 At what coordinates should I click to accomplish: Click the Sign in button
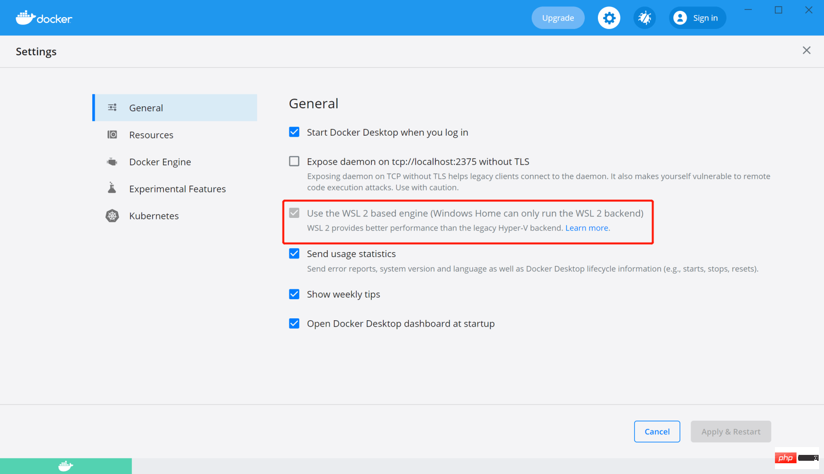click(697, 18)
